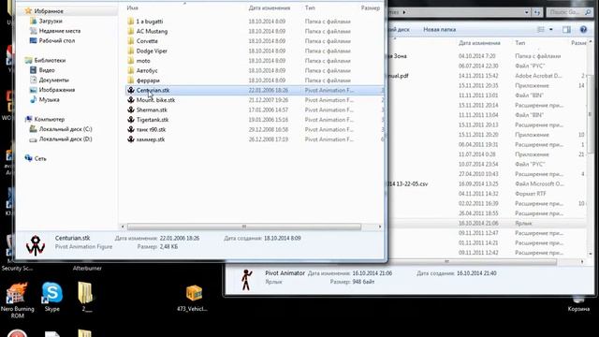Open Локальный диск (D:)

pos(66,139)
